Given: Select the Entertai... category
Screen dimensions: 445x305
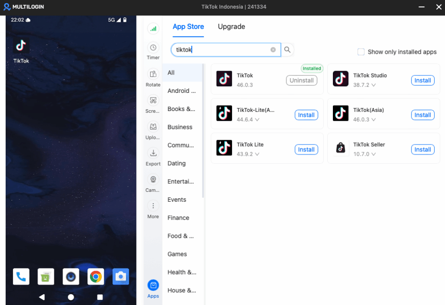Looking at the screenshot, I should (182, 181).
